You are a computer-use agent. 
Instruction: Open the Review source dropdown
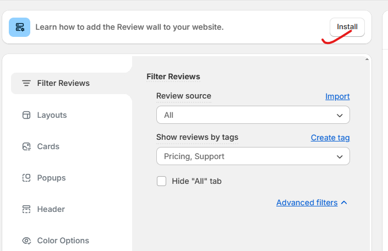(x=253, y=115)
